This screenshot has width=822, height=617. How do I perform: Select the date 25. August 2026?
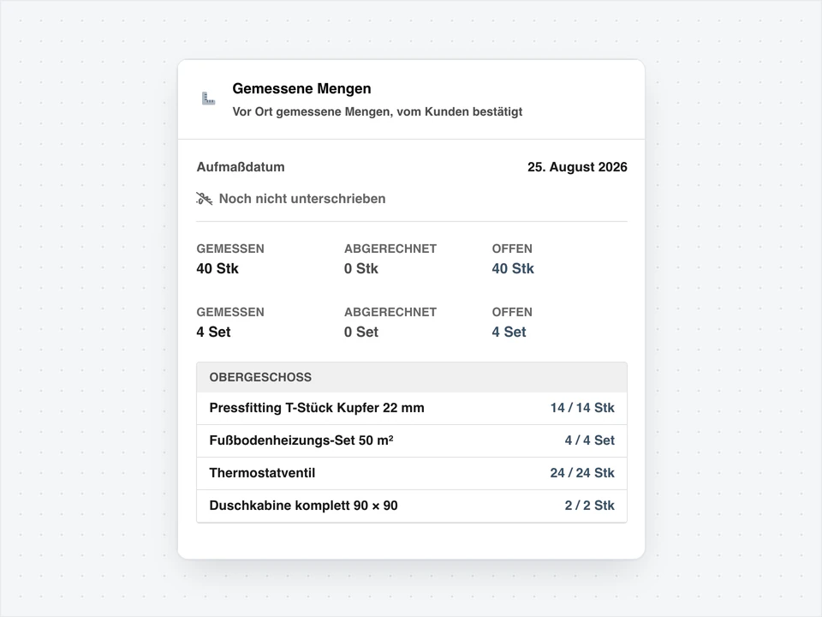(577, 167)
